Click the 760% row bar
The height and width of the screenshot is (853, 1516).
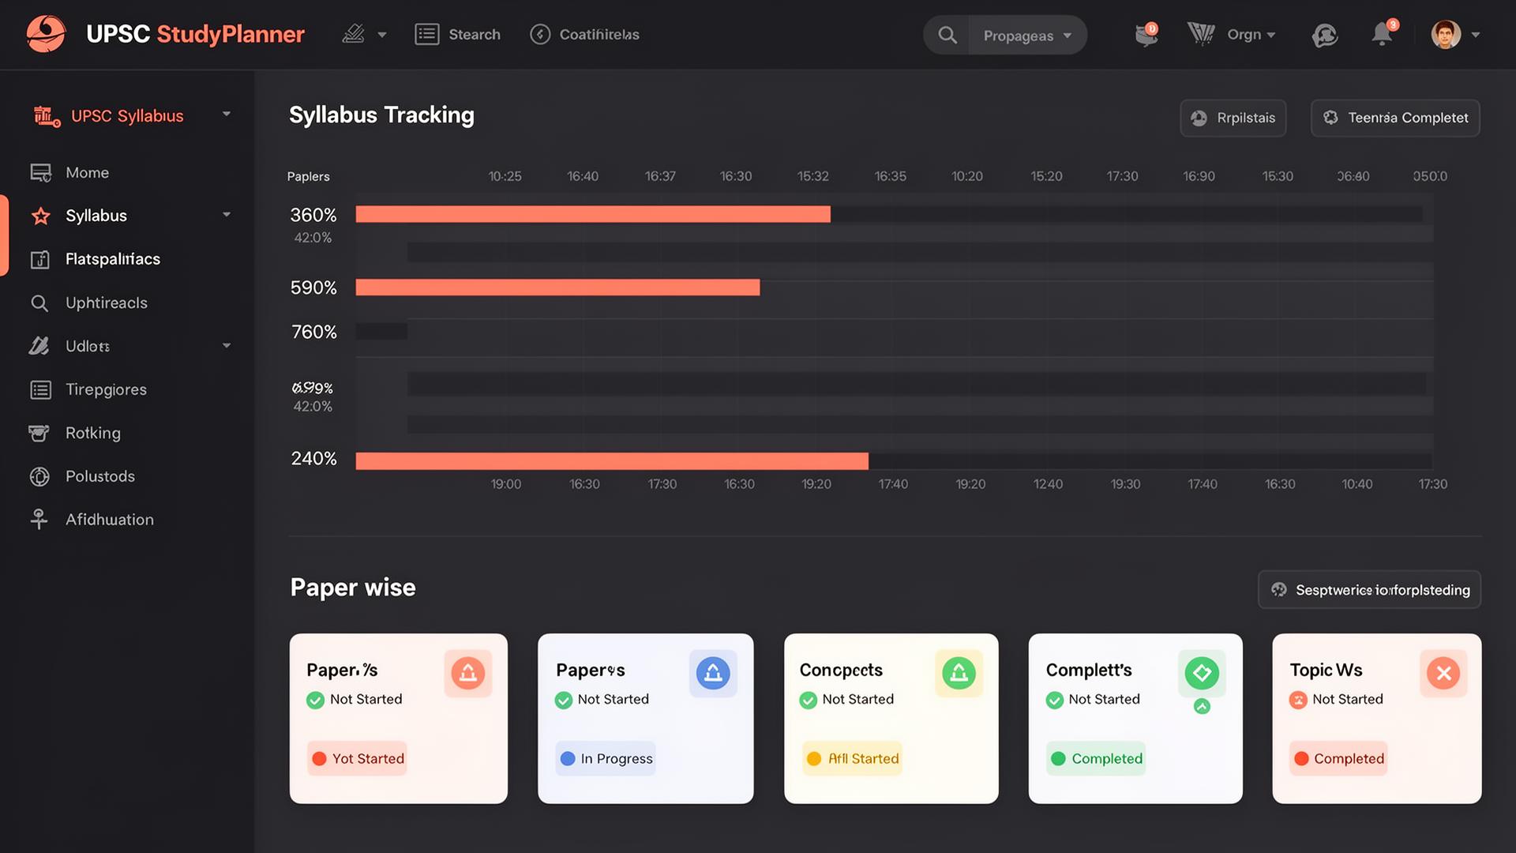pos(381,331)
